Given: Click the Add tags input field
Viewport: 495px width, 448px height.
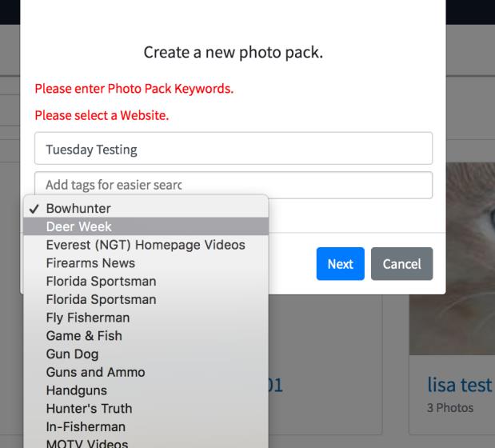Looking at the screenshot, I should coord(234,185).
